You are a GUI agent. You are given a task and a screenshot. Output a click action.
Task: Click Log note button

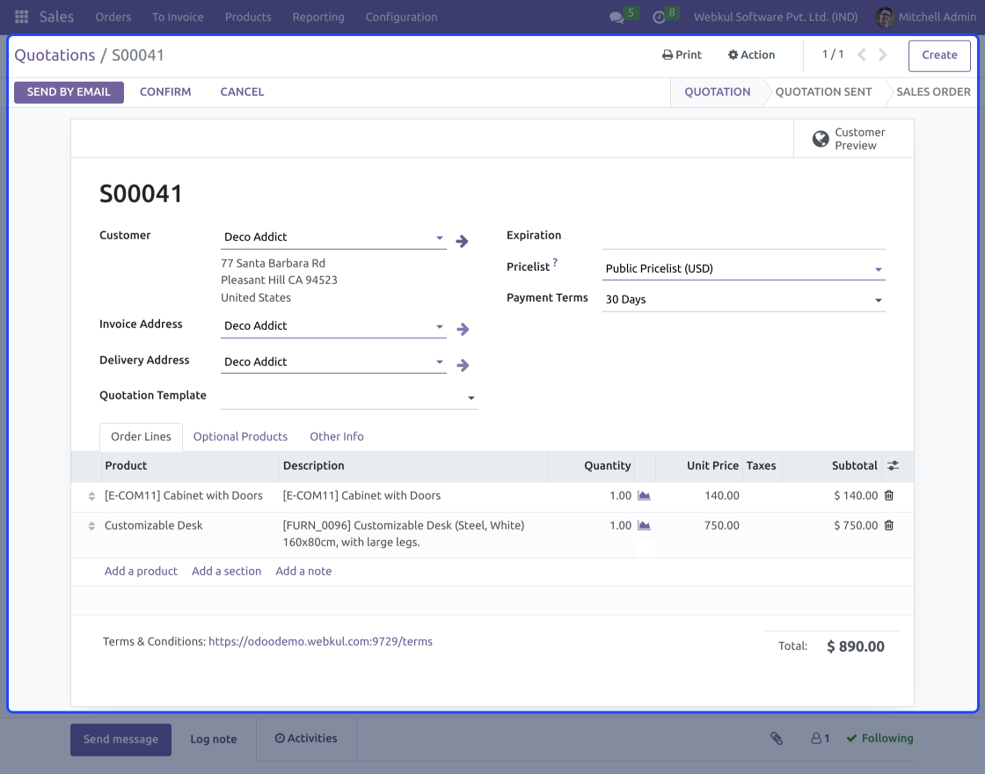click(214, 740)
